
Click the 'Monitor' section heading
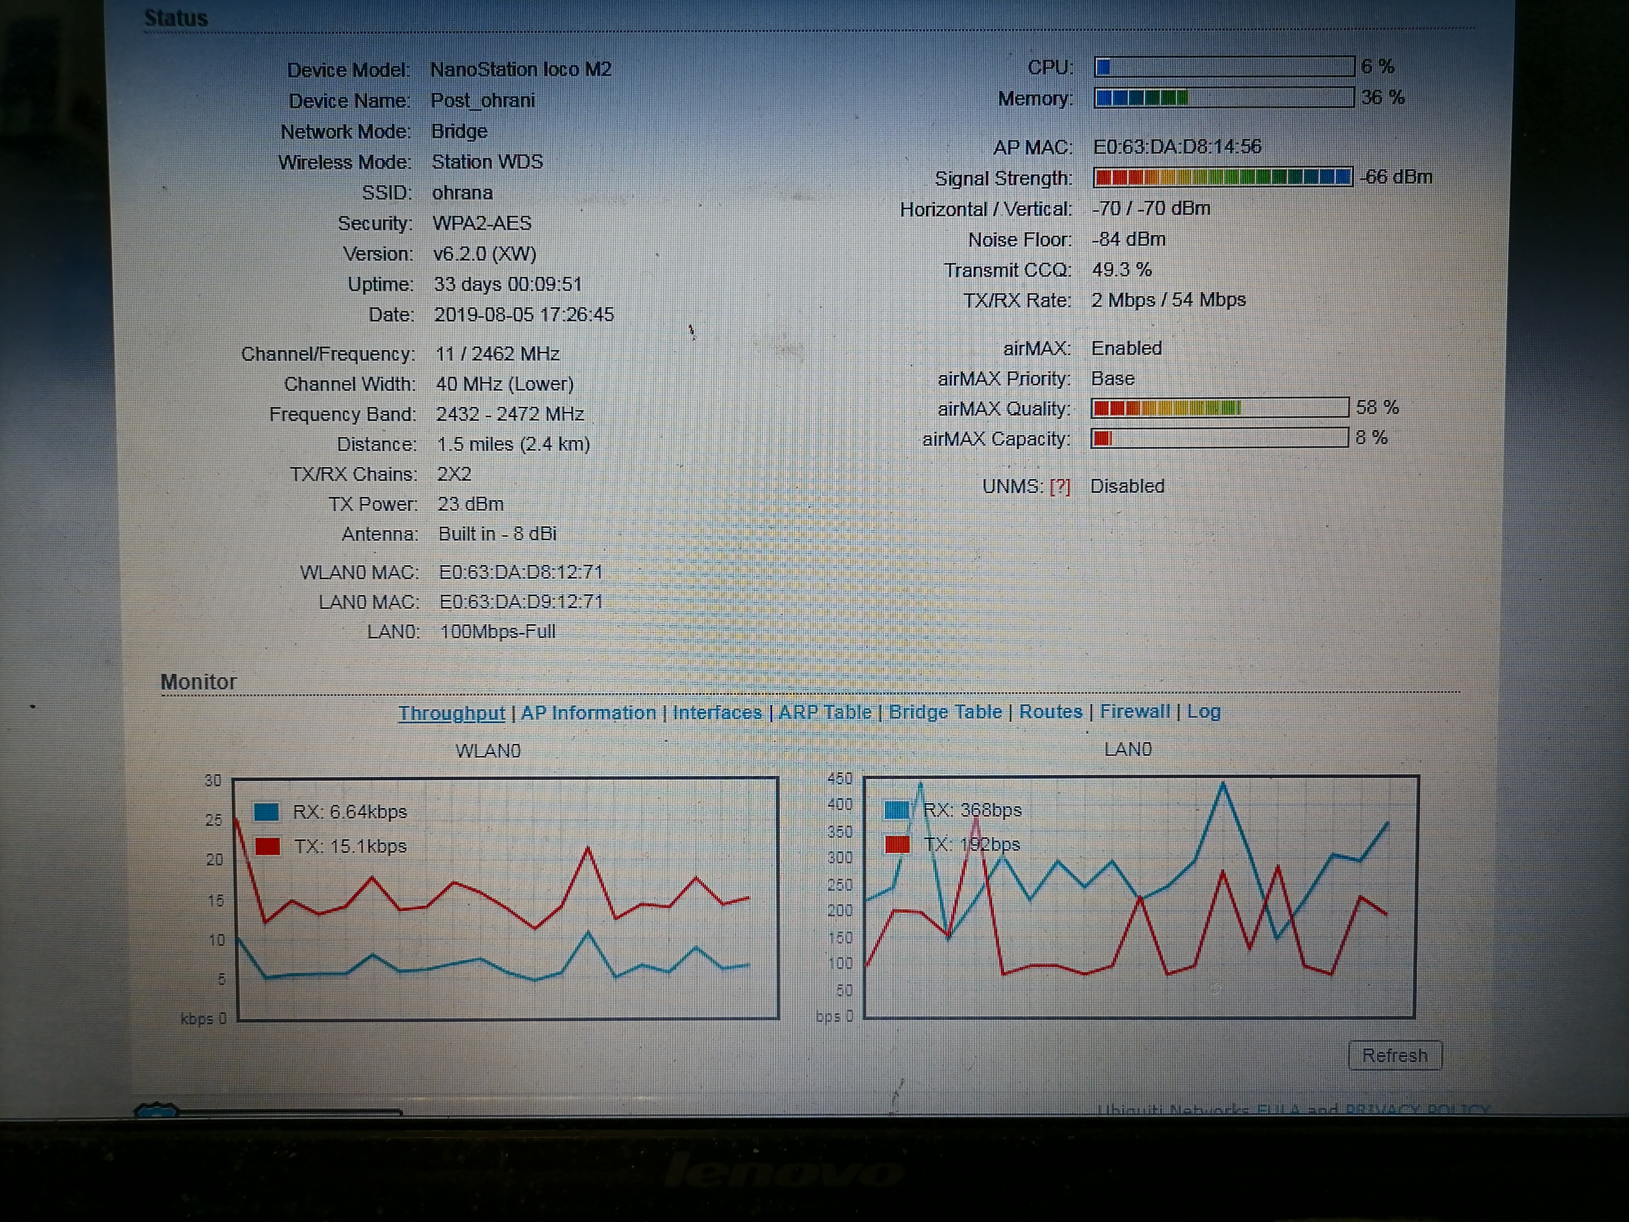tap(199, 681)
